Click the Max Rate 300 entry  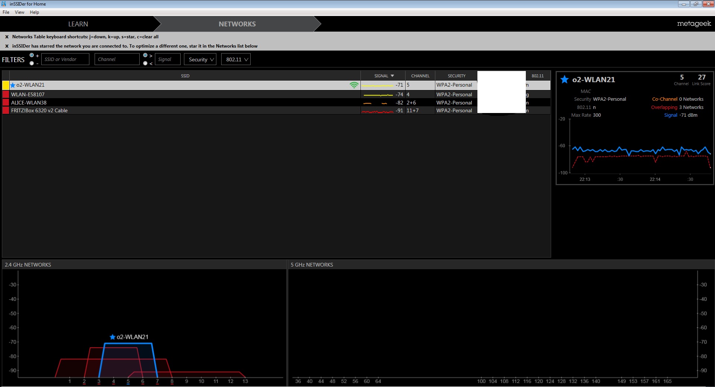pos(586,115)
